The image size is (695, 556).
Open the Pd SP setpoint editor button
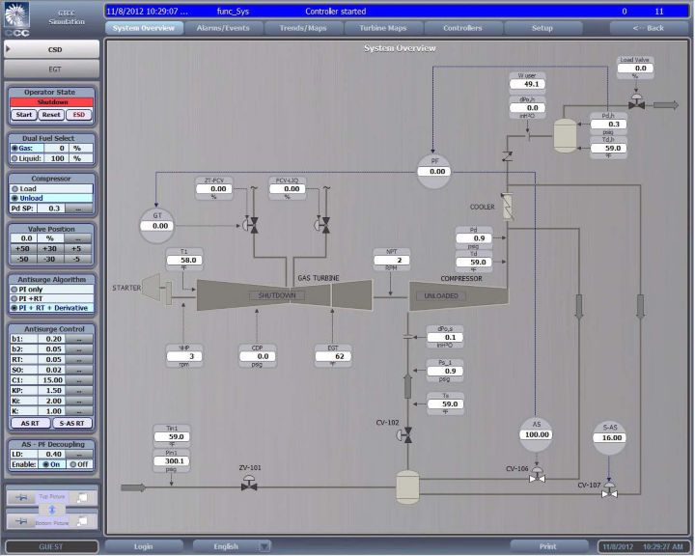click(84, 208)
